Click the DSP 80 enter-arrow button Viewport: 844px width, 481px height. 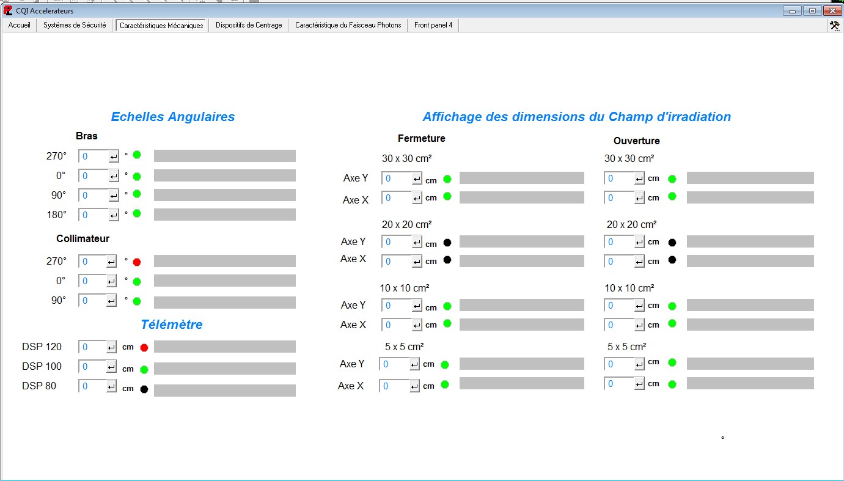[x=111, y=386]
